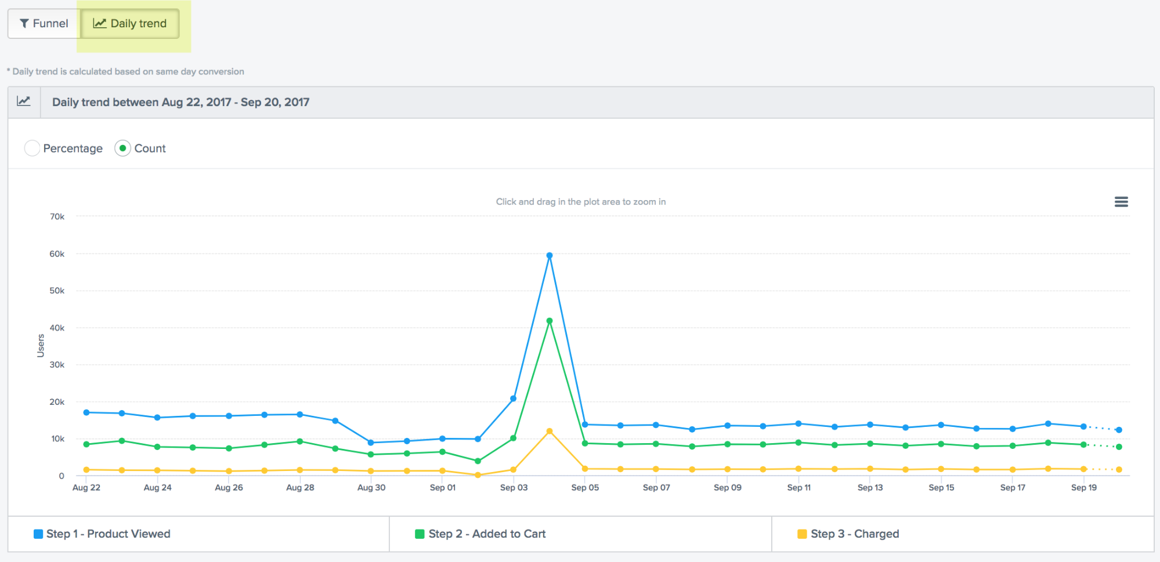Click the 'Aug 30' x-axis label
The image size is (1160, 562).
pos(371,488)
